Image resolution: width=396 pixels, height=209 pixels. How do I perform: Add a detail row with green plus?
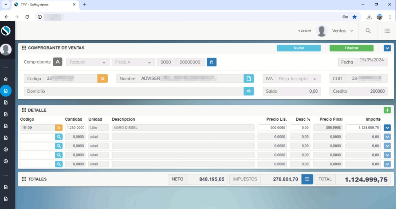[387, 110]
